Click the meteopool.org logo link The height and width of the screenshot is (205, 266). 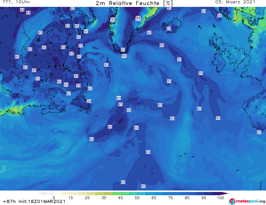(x=247, y=201)
